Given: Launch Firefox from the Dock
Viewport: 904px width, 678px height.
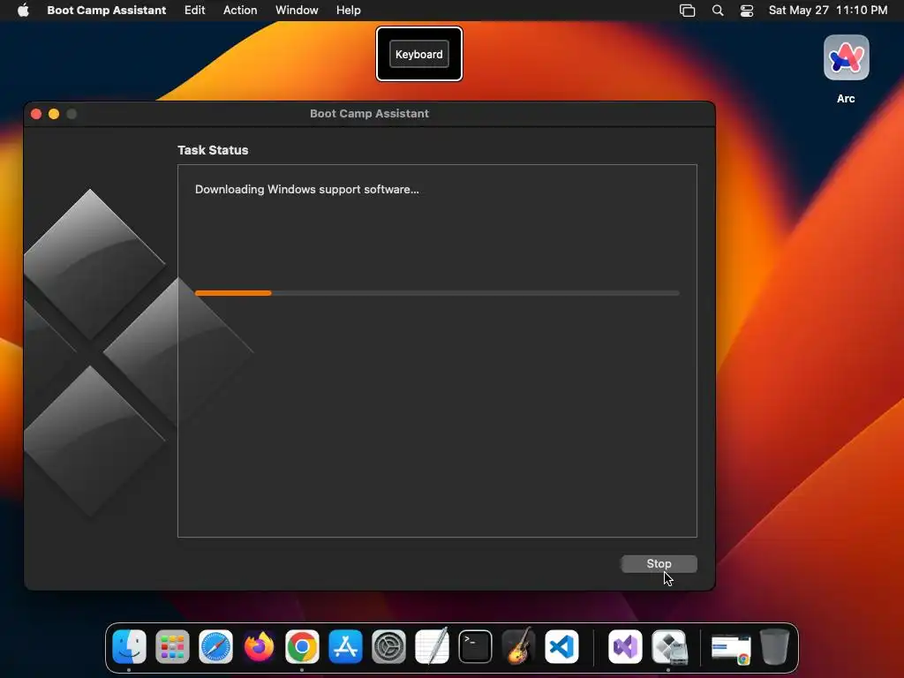Looking at the screenshot, I should pos(259,646).
